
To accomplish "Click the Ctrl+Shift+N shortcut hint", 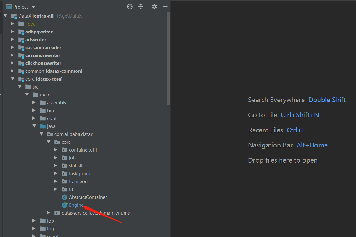I will 300,115.
